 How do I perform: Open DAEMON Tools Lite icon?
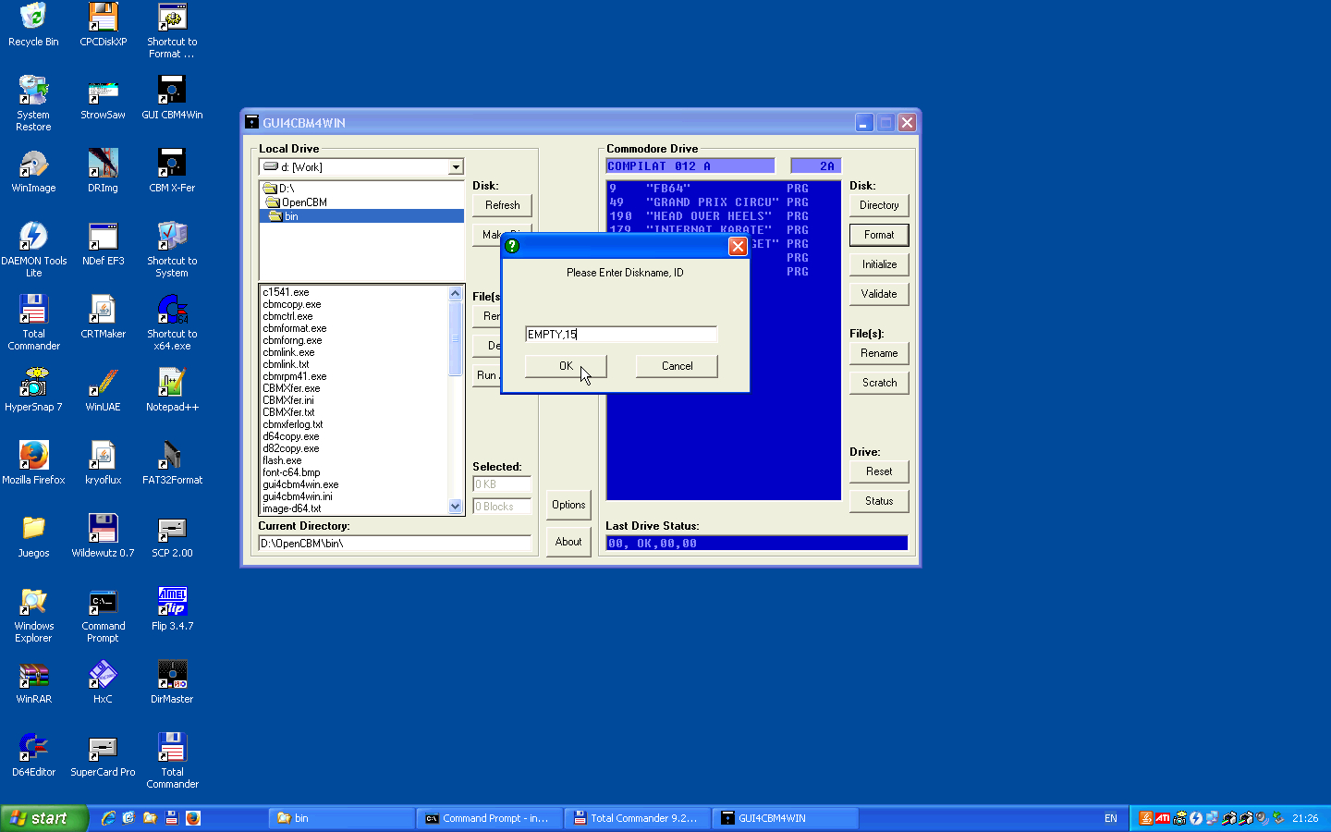click(x=33, y=250)
